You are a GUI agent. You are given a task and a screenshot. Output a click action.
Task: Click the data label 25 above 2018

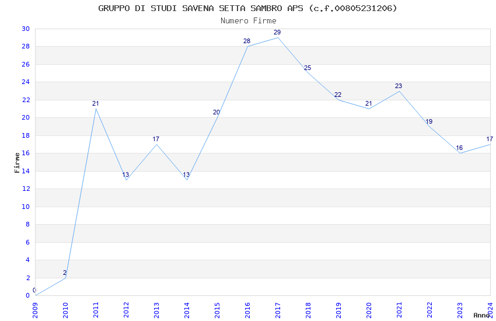click(308, 68)
